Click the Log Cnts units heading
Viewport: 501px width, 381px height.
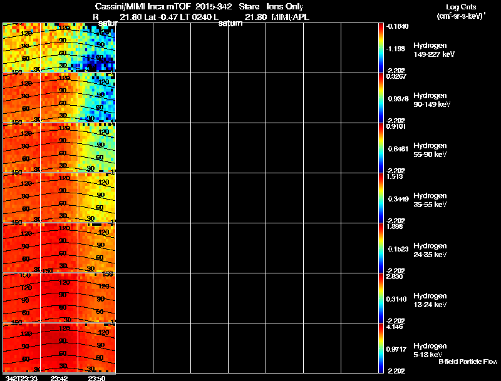click(460, 12)
